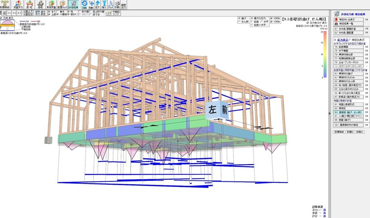Open the 9.2 接地圧 check result
The width and height of the screenshot is (370, 218).
(348, 108)
